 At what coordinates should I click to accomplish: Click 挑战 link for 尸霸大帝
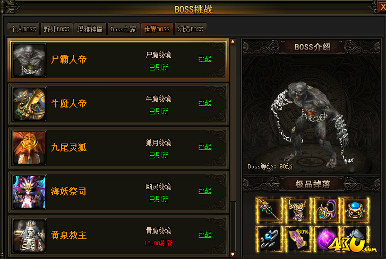(205, 59)
